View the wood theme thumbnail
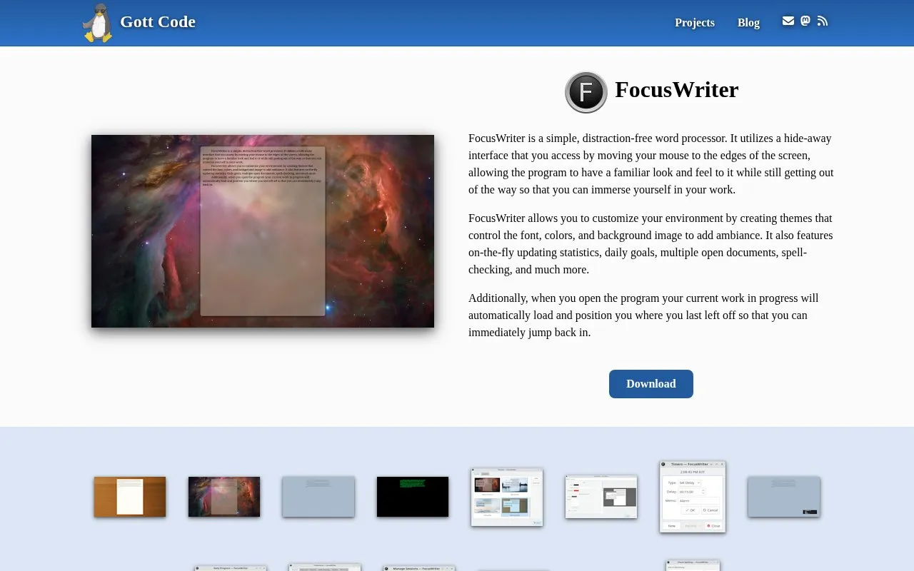The height and width of the screenshot is (571, 914). click(x=130, y=497)
